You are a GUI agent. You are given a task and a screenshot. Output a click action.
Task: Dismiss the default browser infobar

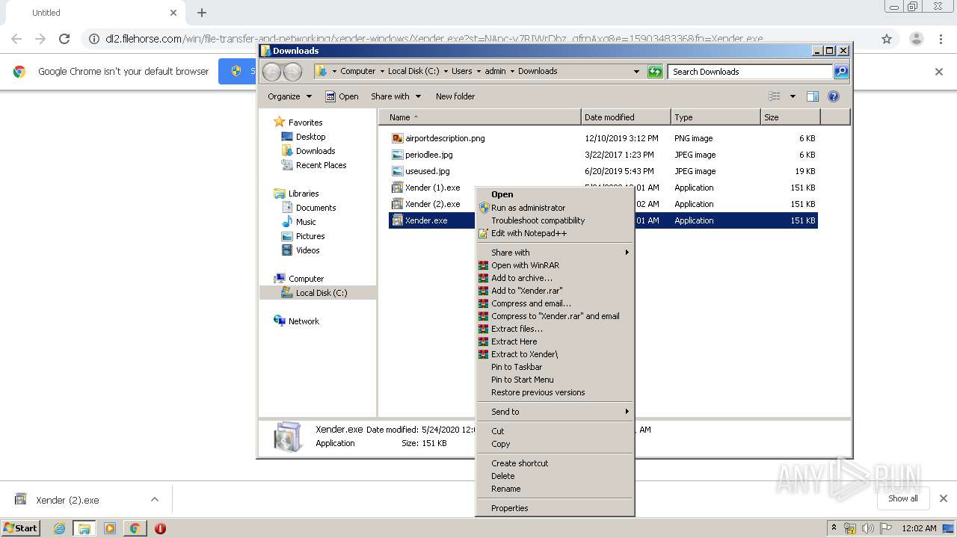[939, 72]
